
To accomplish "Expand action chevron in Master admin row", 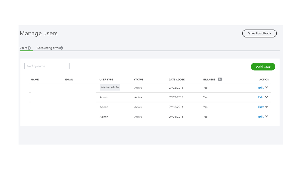I will pyautogui.click(x=266, y=88).
